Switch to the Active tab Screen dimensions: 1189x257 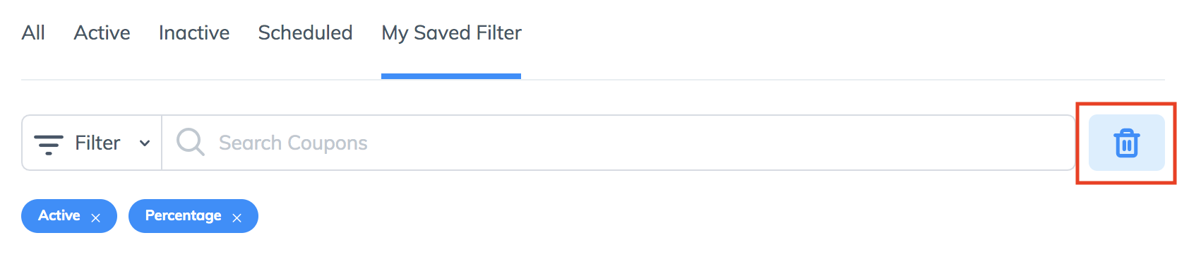102,32
